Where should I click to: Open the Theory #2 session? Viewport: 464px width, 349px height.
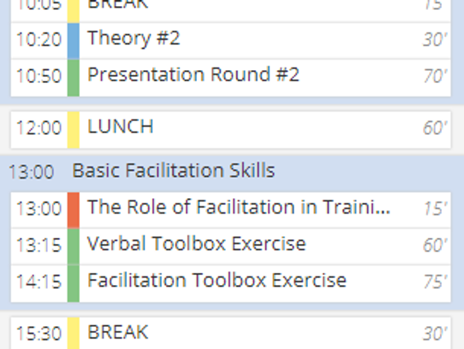coord(134,38)
